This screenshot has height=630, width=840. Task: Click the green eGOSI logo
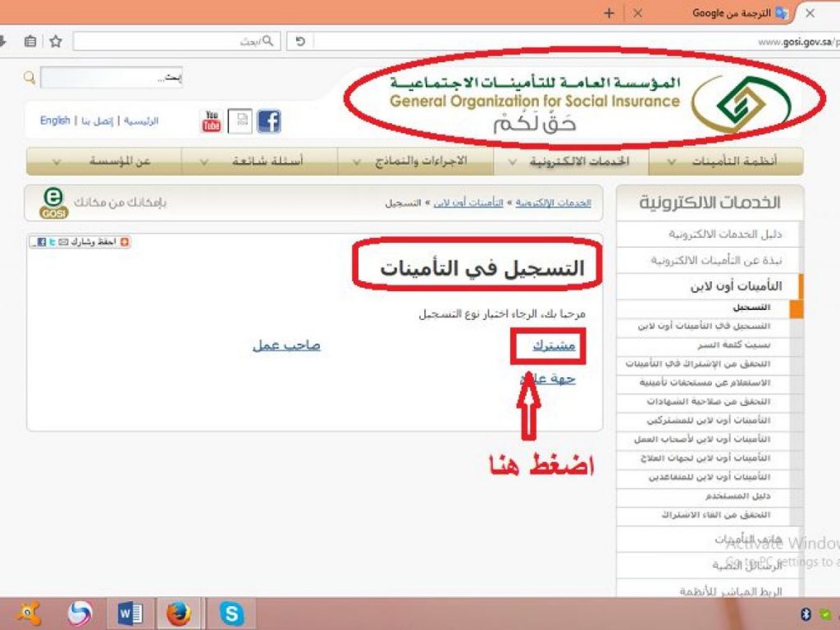click(x=53, y=203)
